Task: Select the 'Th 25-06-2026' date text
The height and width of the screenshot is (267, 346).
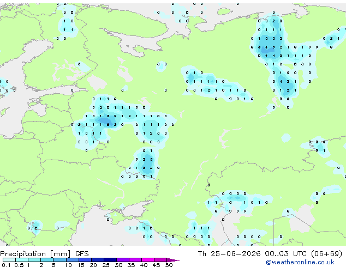Action: (229, 254)
